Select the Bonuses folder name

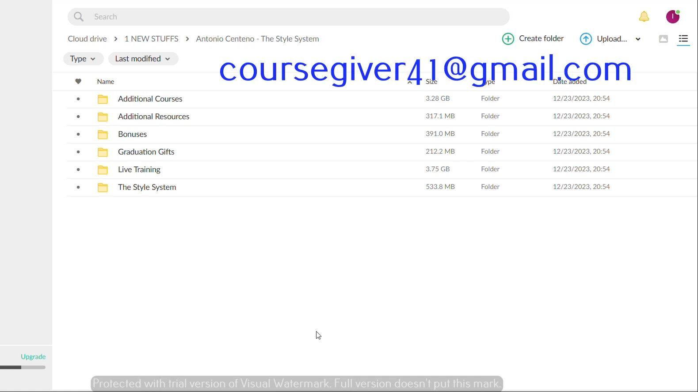[x=132, y=134]
